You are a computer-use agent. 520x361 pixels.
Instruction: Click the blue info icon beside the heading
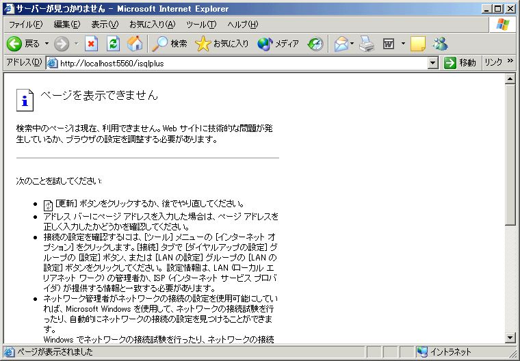(25, 100)
